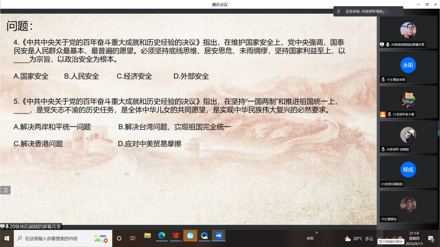This screenshot has height=247, width=440.
Task: Open Microsoft Edge from the taskbar
Action: [x=162, y=236]
